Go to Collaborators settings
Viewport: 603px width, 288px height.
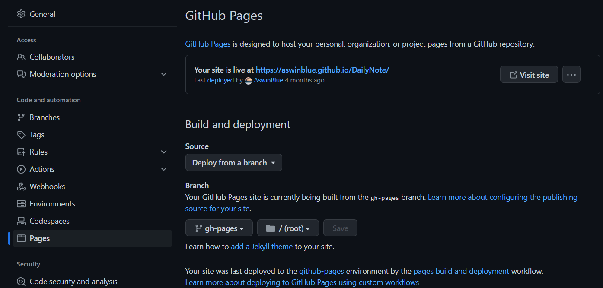coord(93,57)
